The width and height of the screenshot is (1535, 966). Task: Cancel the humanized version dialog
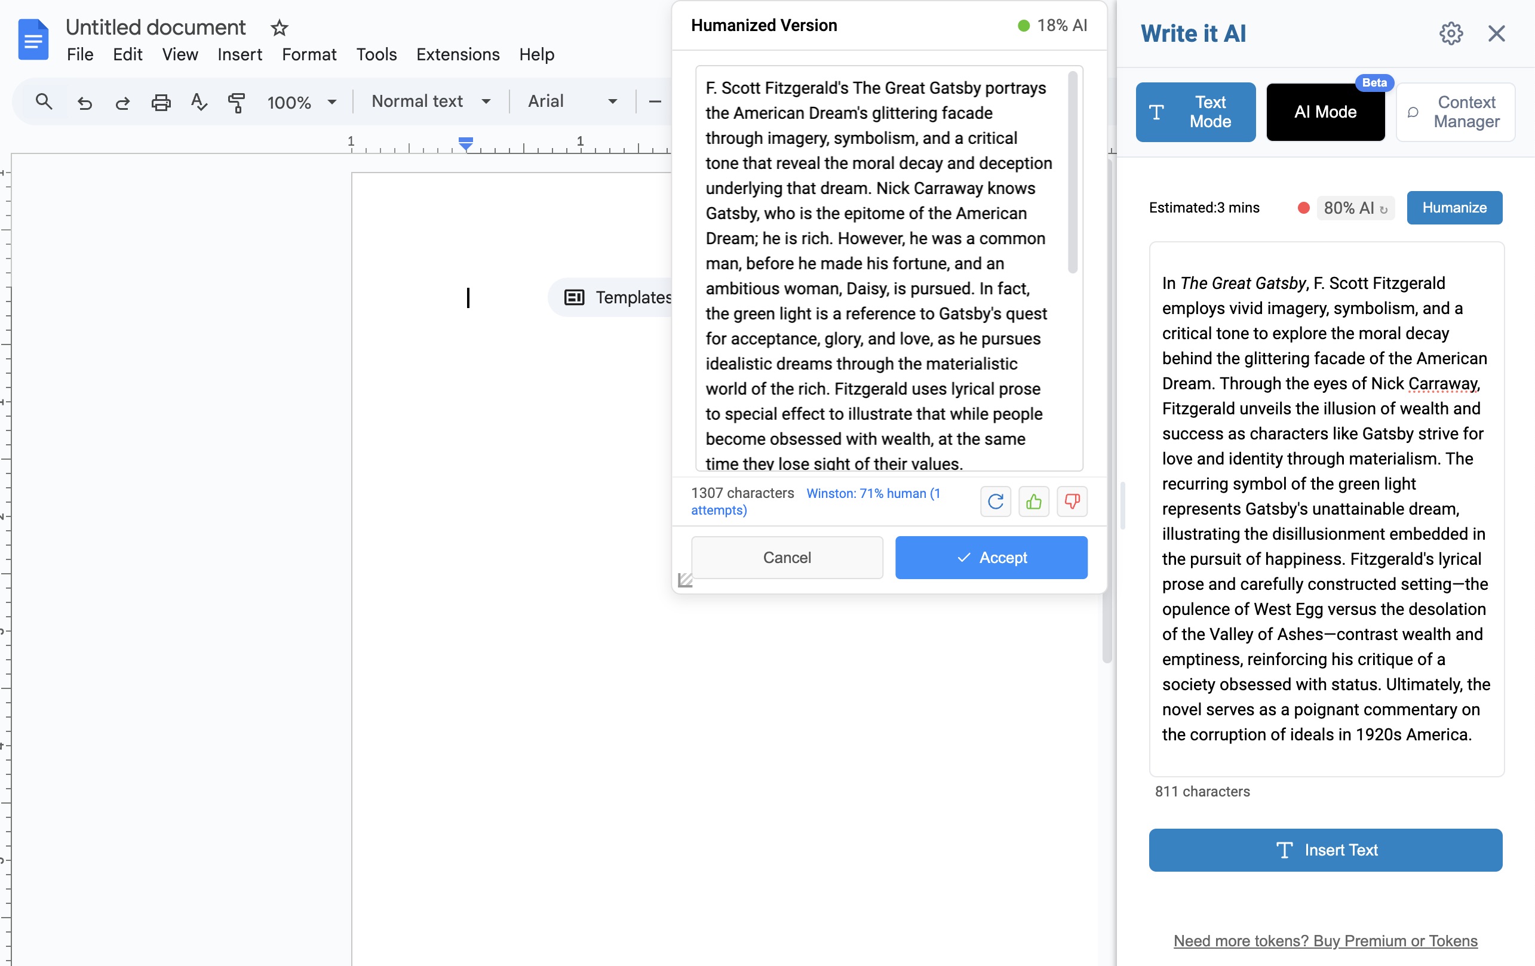[x=787, y=558]
